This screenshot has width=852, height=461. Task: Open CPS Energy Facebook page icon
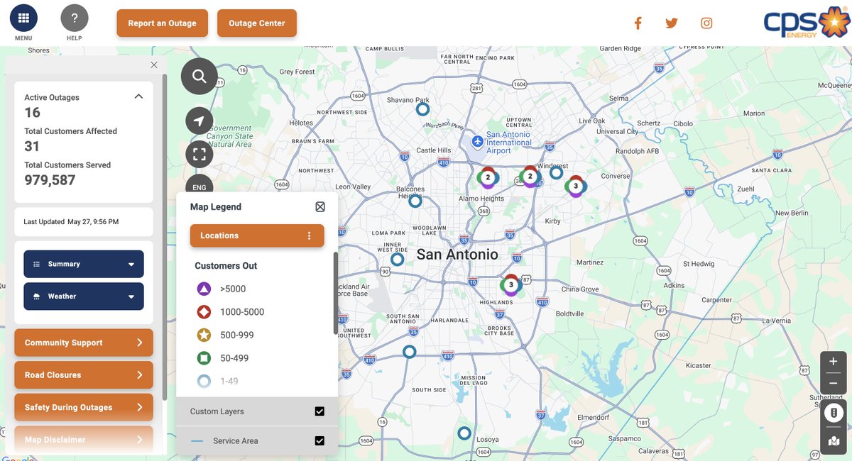click(638, 23)
